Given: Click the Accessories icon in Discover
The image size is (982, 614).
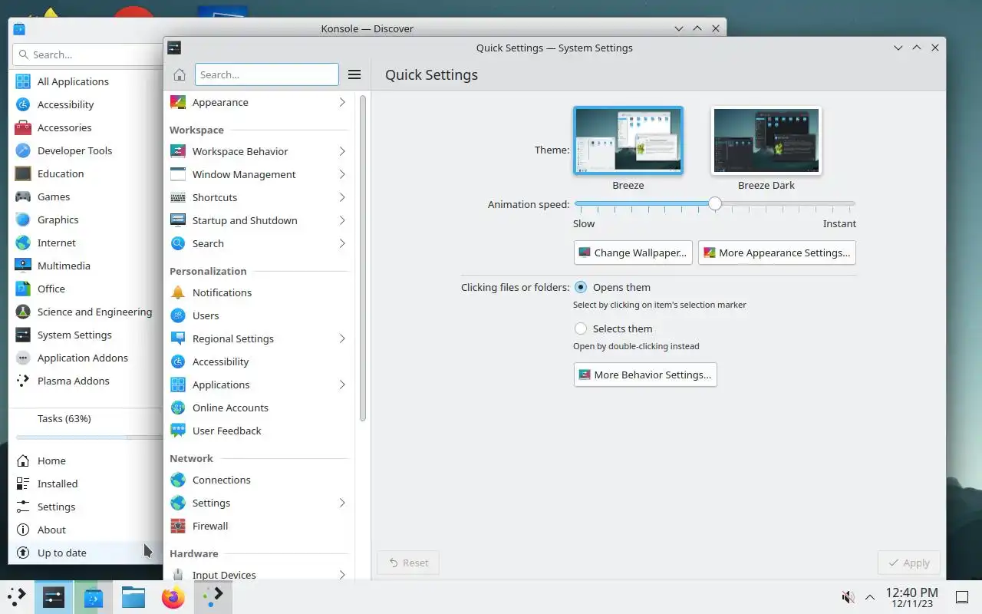Looking at the screenshot, I should coord(23,127).
